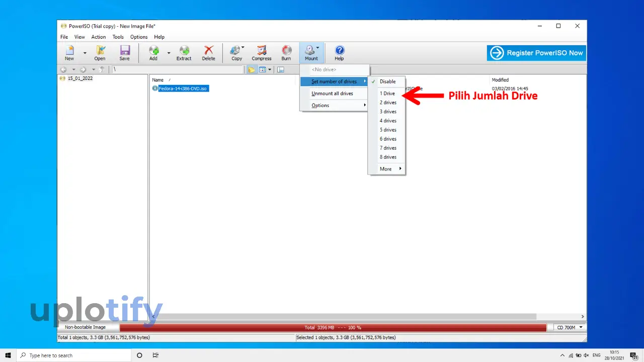The image size is (644, 362).
Task: Click the Register PowerISO Now banner
Action: (536, 53)
